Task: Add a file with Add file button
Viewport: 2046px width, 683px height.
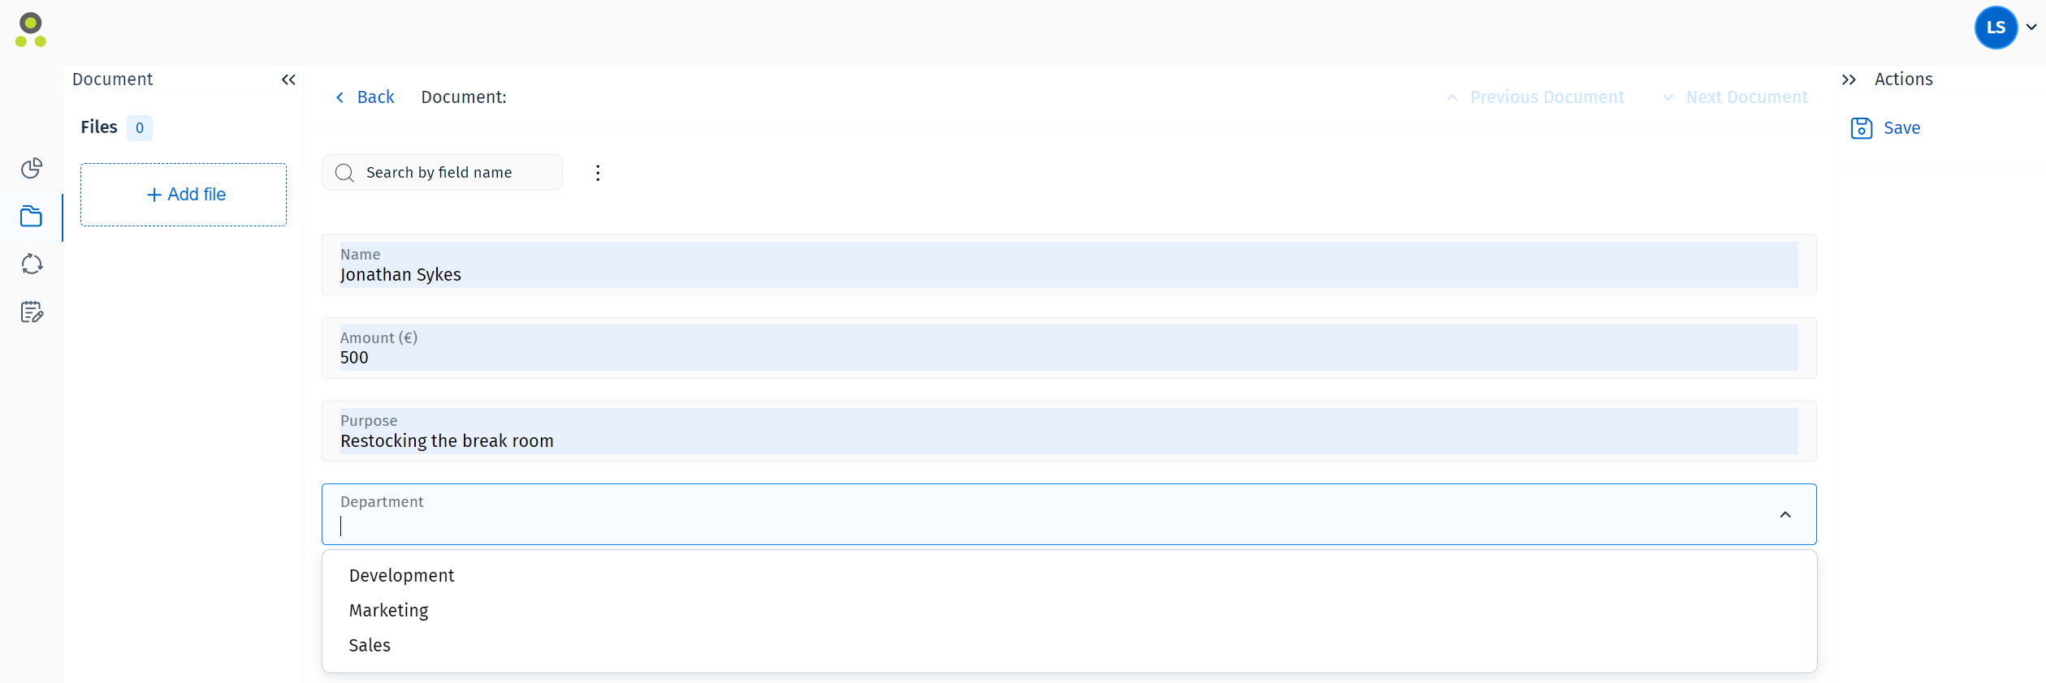Action: (184, 195)
